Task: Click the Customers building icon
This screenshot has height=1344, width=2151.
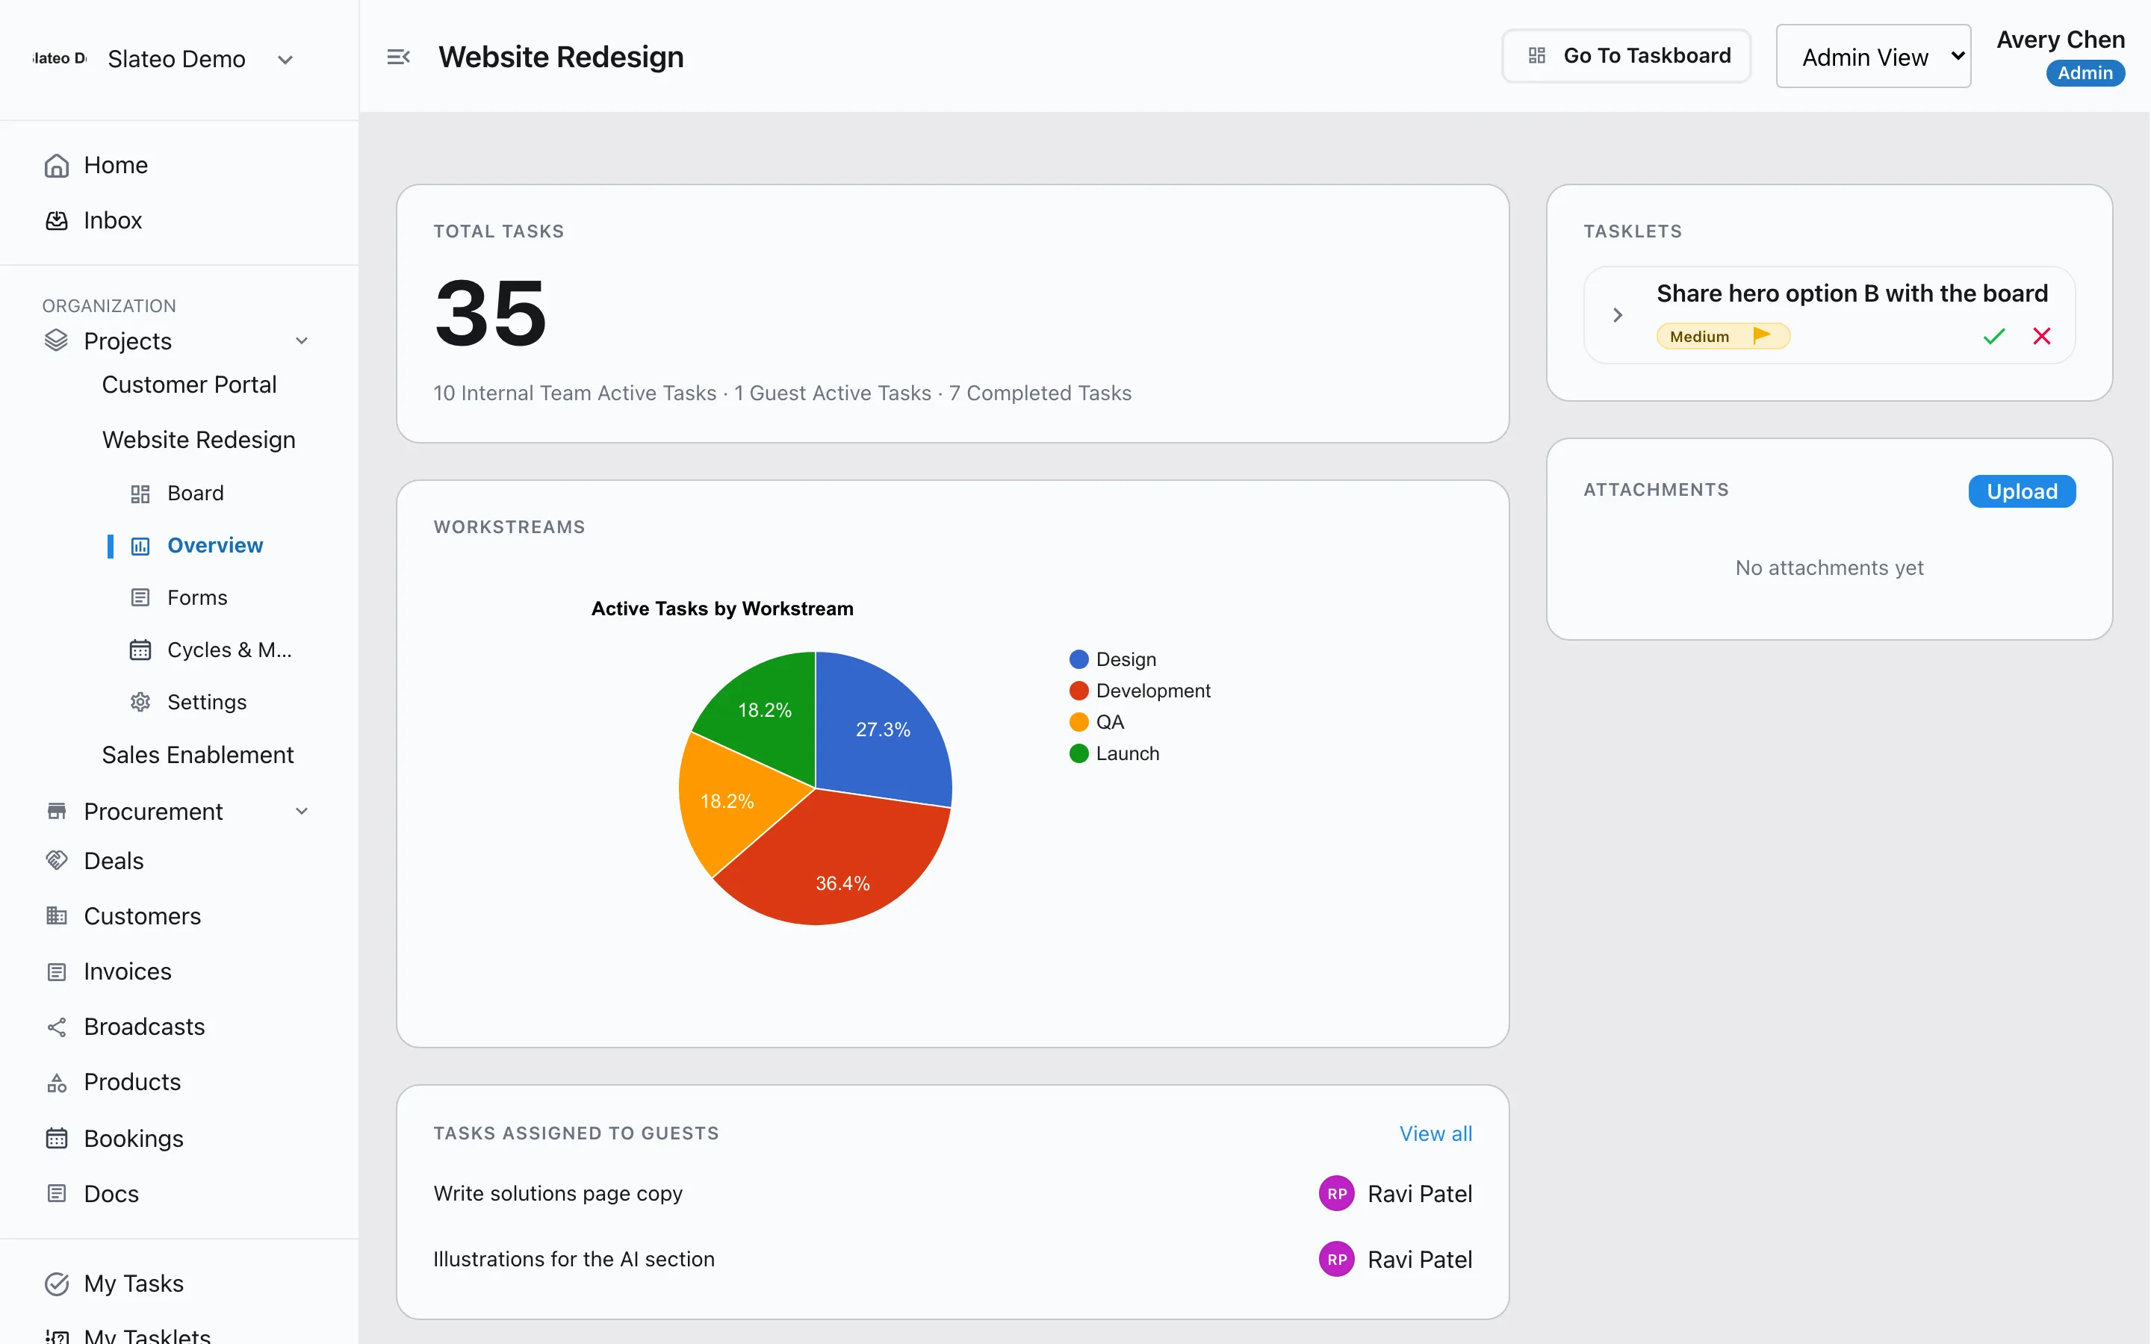Action: coord(57,915)
